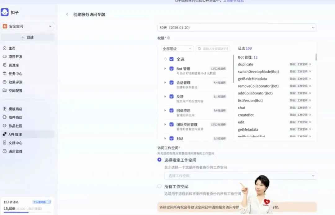Remove getBasicMetadata with its X
335x215 pixels.
(x=310, y=79)
